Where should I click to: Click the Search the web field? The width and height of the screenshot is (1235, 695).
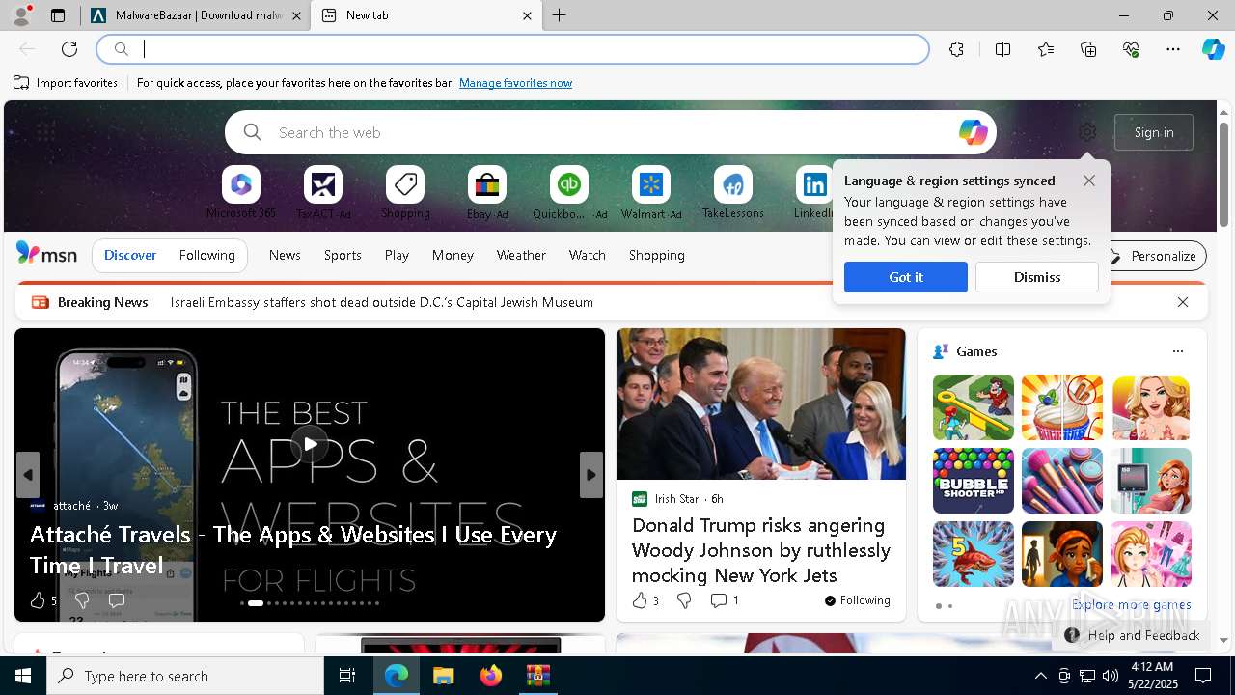click(x=611, y=132)
